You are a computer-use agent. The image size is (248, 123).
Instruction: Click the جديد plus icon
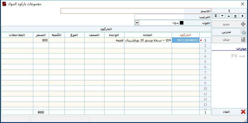coord(243,24)
